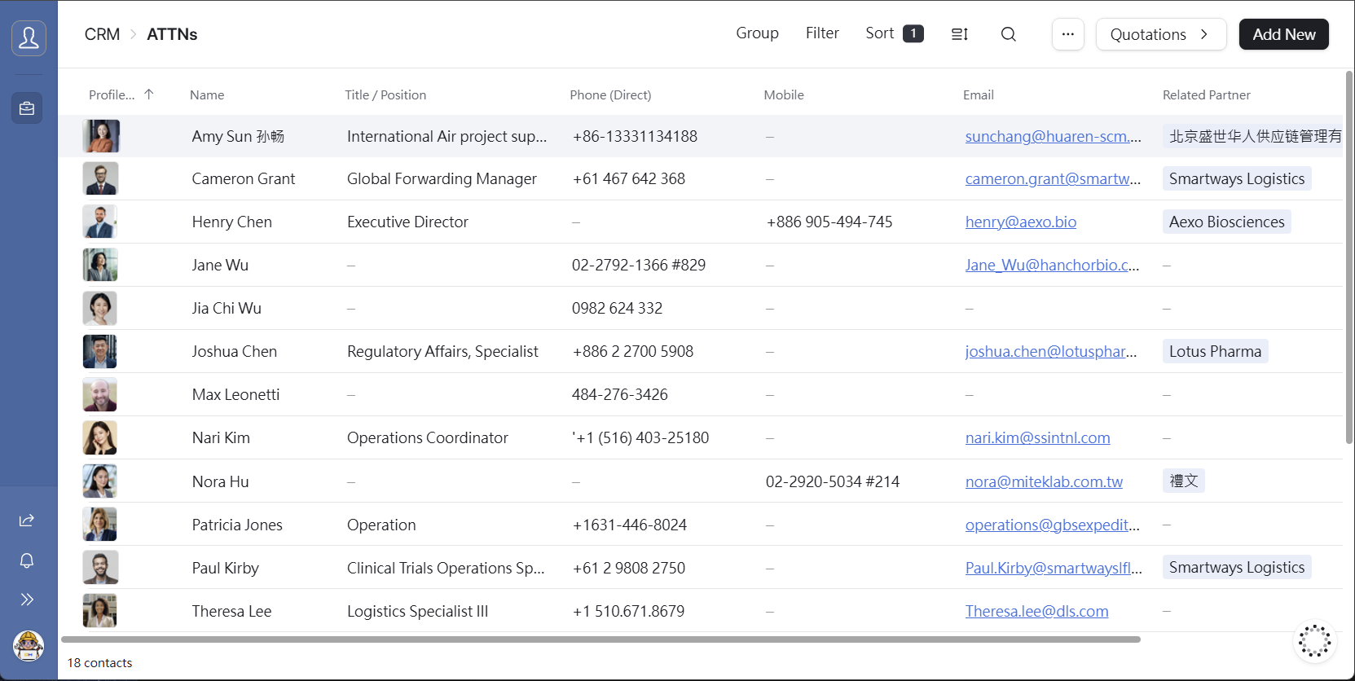Open Paul.Kirby@smartwaysIfl... email link
1355x681 pixels.
(x=1054, y=568)
